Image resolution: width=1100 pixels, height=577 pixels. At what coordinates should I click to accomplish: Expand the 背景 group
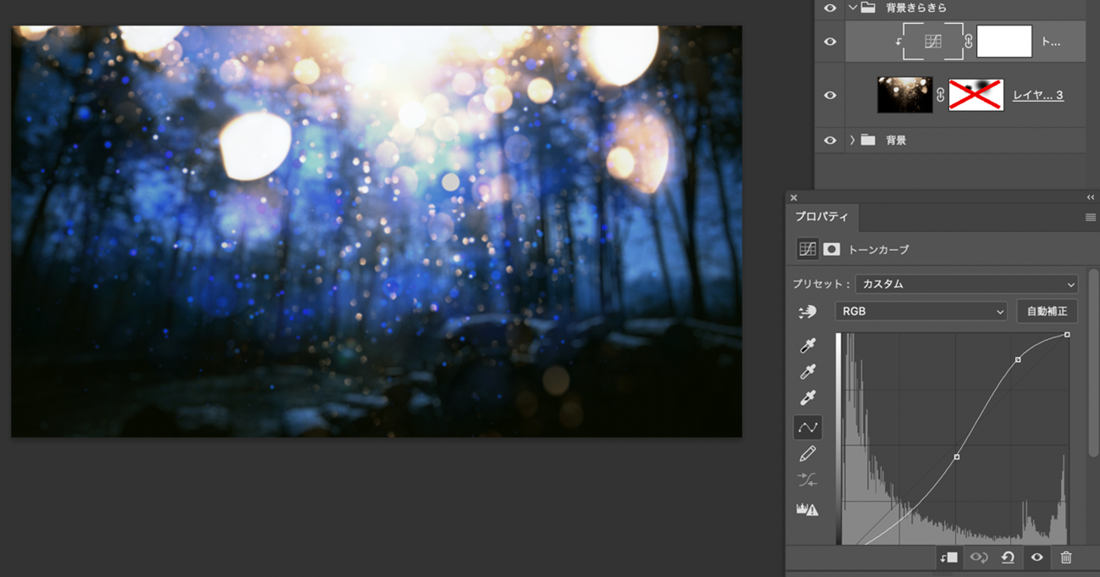853,140
